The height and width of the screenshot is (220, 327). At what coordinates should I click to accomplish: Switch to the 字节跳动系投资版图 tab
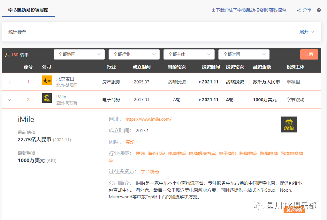28,10
